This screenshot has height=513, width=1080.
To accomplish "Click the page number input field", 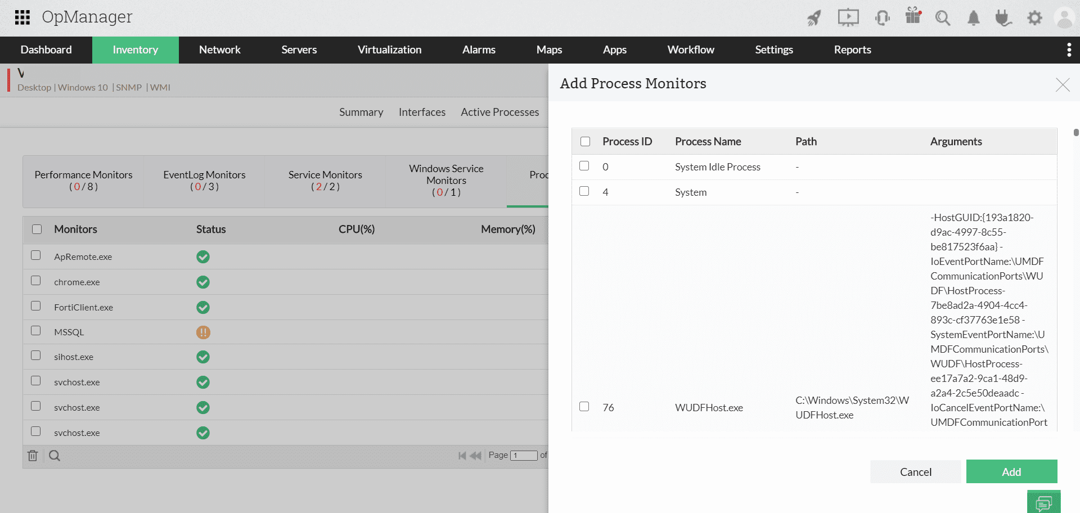I will pyautogui.click(x=524, y=456).
